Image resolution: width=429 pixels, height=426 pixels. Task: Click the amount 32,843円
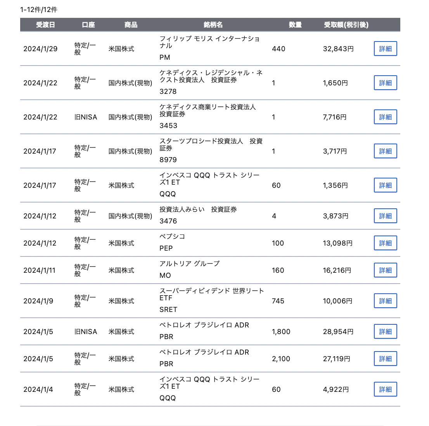(x=338, y=49)
